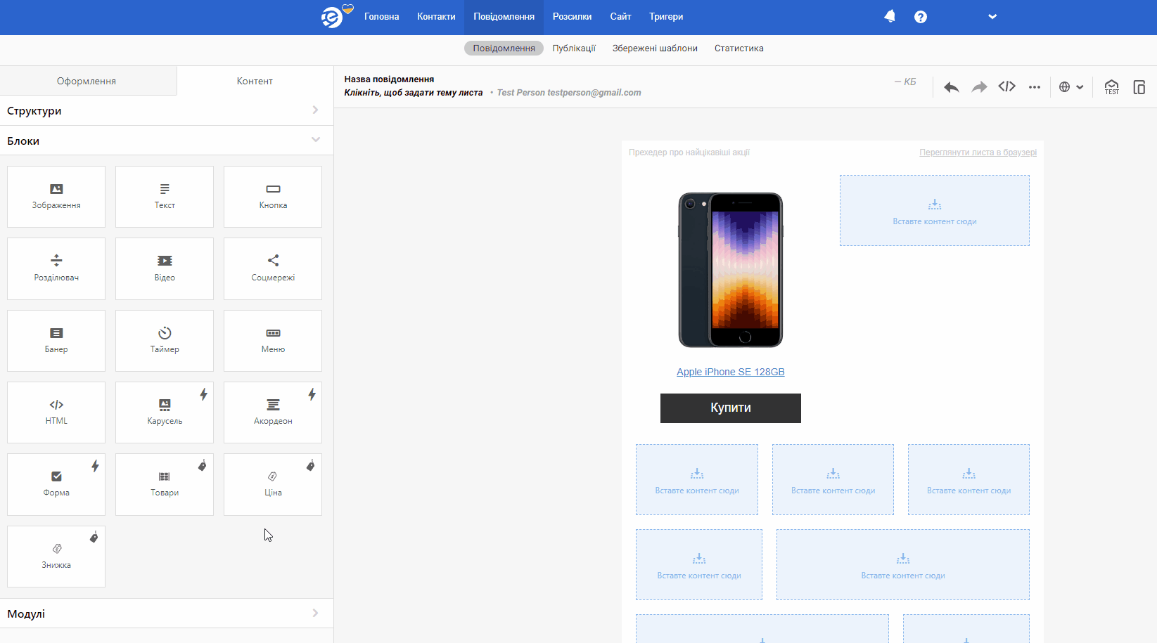1157x643 pixels.
Task: Open the Тригери menu item
Action: point(666,17)
